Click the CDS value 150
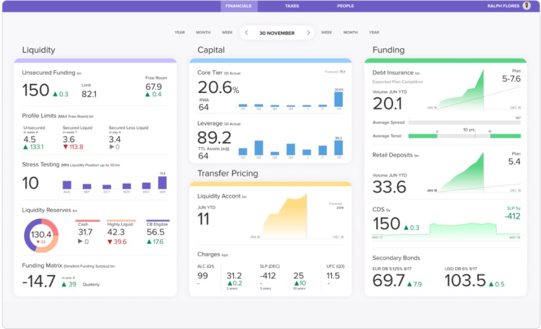This screenshot has height=329, width=541. click(x=387, y=224)
